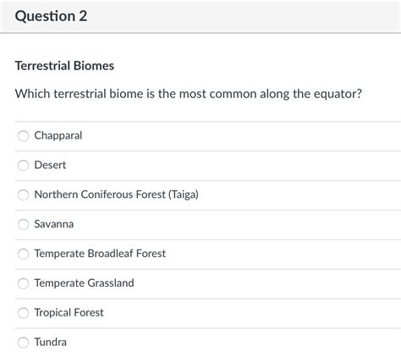The image size is (401, 362).
Task: Select the Savanna radio button
Action: pos(23,224)
